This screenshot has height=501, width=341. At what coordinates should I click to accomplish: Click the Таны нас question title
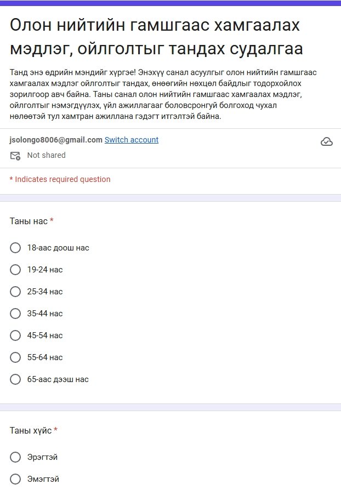29,221
